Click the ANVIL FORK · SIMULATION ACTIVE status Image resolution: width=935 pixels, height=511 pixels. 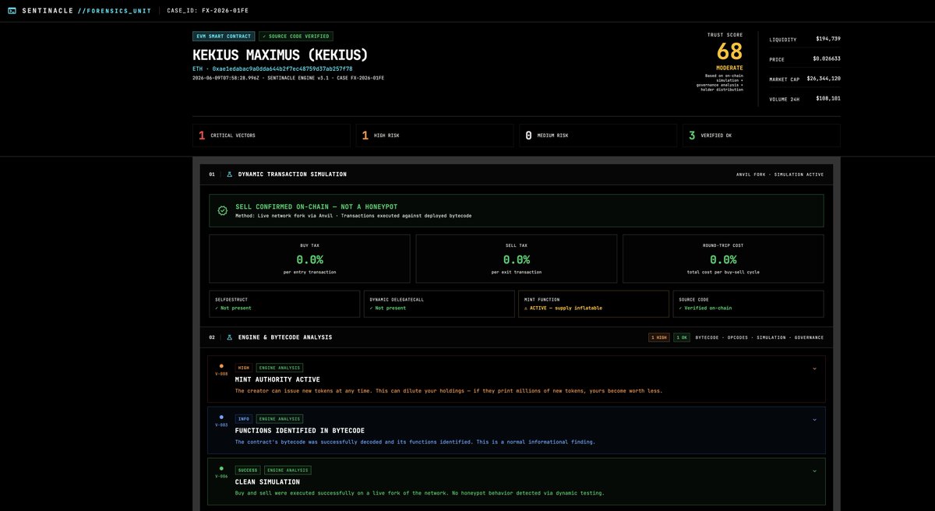[x=780, y=174]
